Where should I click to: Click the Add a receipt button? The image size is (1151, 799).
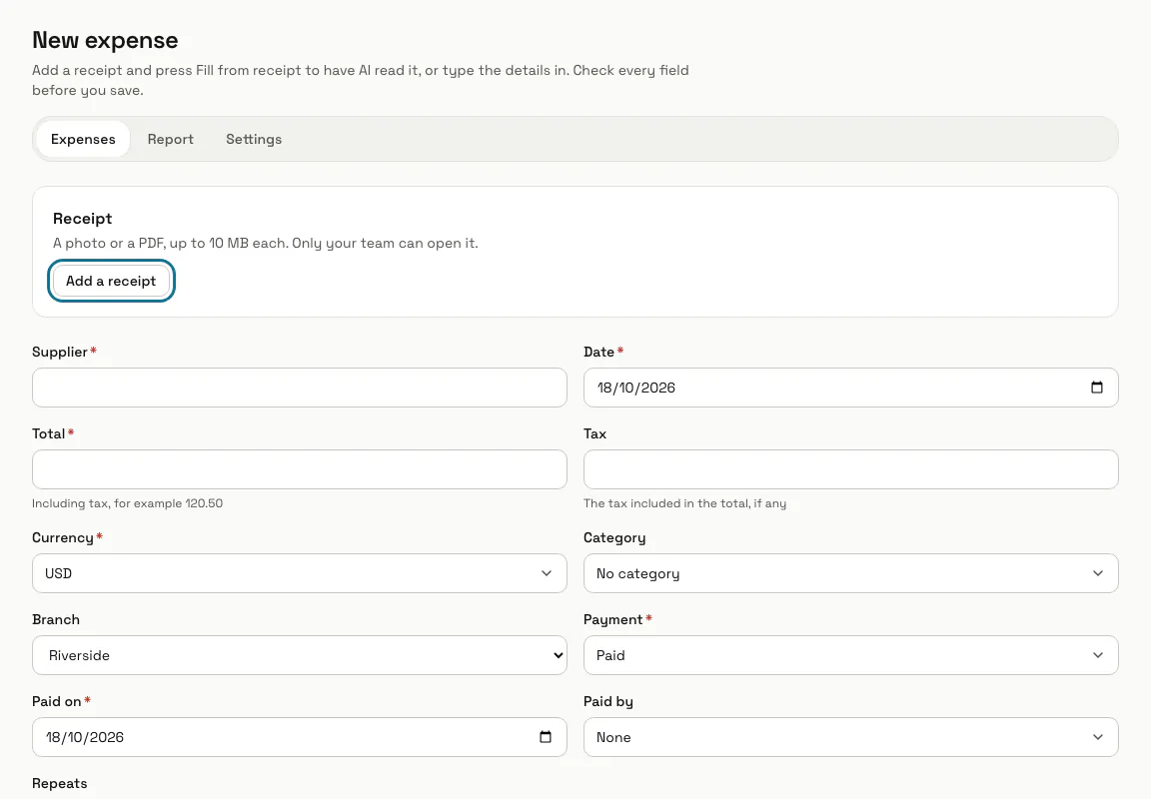111,281
